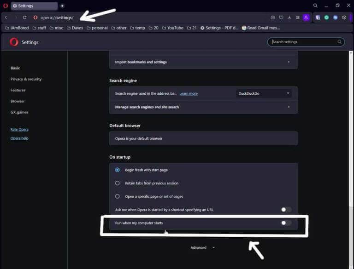Screen dimensions: 354x269
Task: Toggle Ask me when Opera started by shortcut
Action: coord(286,210)
